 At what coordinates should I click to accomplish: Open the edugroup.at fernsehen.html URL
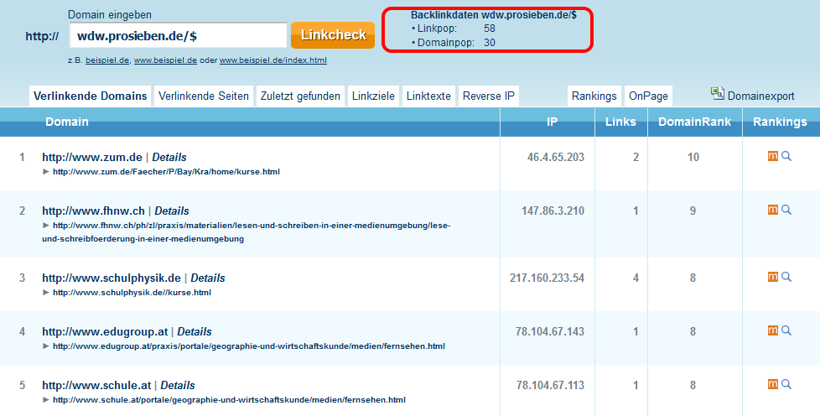pos(249,346)
